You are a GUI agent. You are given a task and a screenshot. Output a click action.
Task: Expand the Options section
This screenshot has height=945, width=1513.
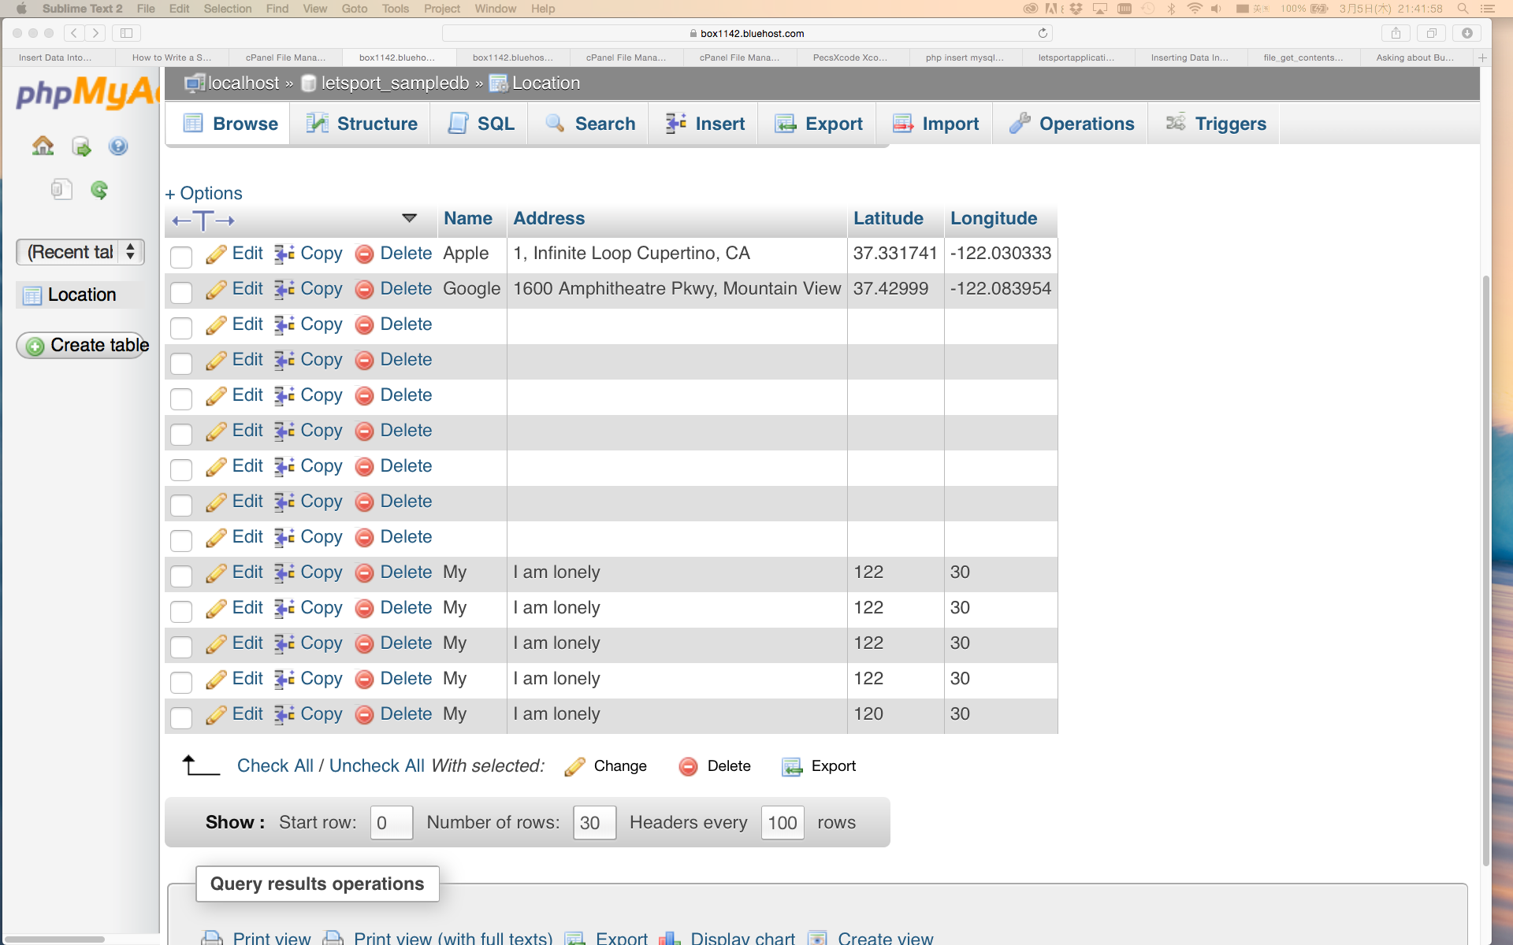click(202, 193)
